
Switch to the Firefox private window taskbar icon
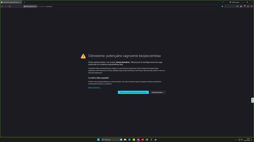pyautogui.click(x=138, y=139)
